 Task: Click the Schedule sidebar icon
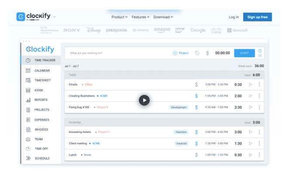click(28, 158)
